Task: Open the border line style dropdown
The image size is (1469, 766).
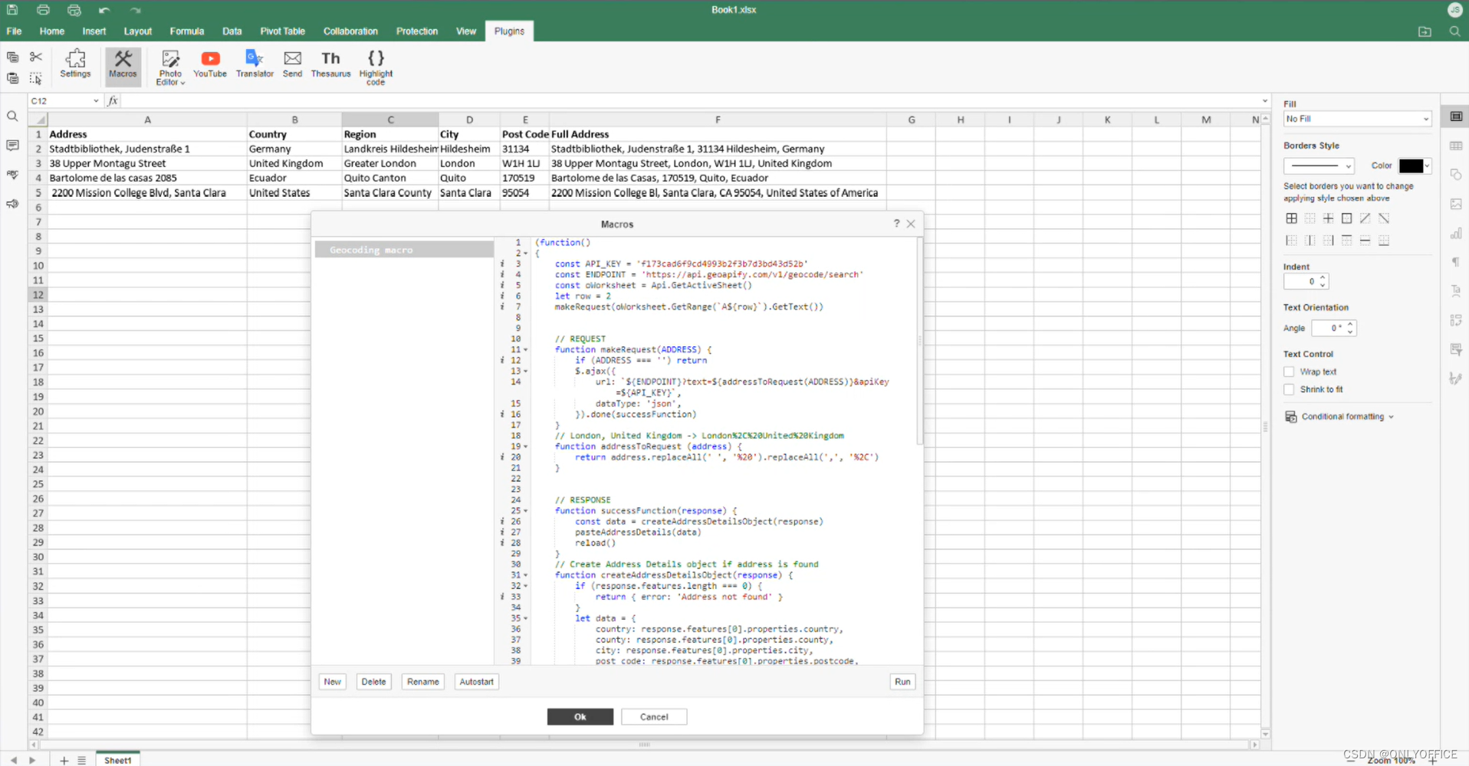Action: point(1319,165)
